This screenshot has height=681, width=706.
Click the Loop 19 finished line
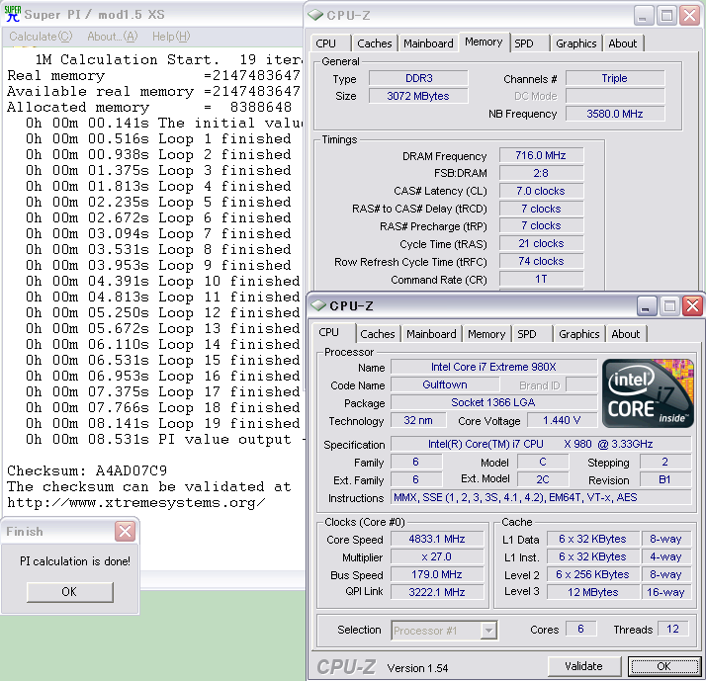pyautogui.click(x=162, y=424)
